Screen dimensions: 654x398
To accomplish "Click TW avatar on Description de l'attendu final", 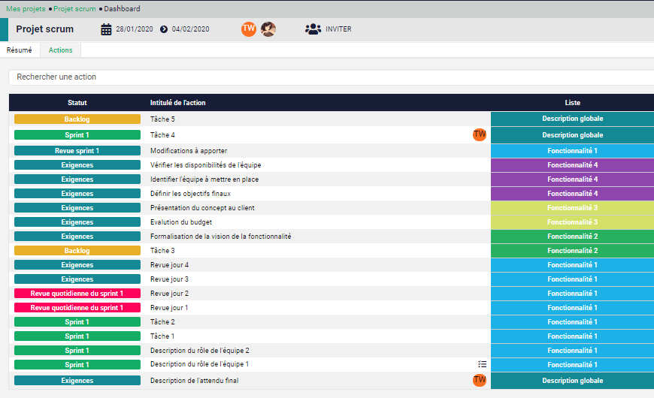I will pyautogui.click(x=480, y=380).
